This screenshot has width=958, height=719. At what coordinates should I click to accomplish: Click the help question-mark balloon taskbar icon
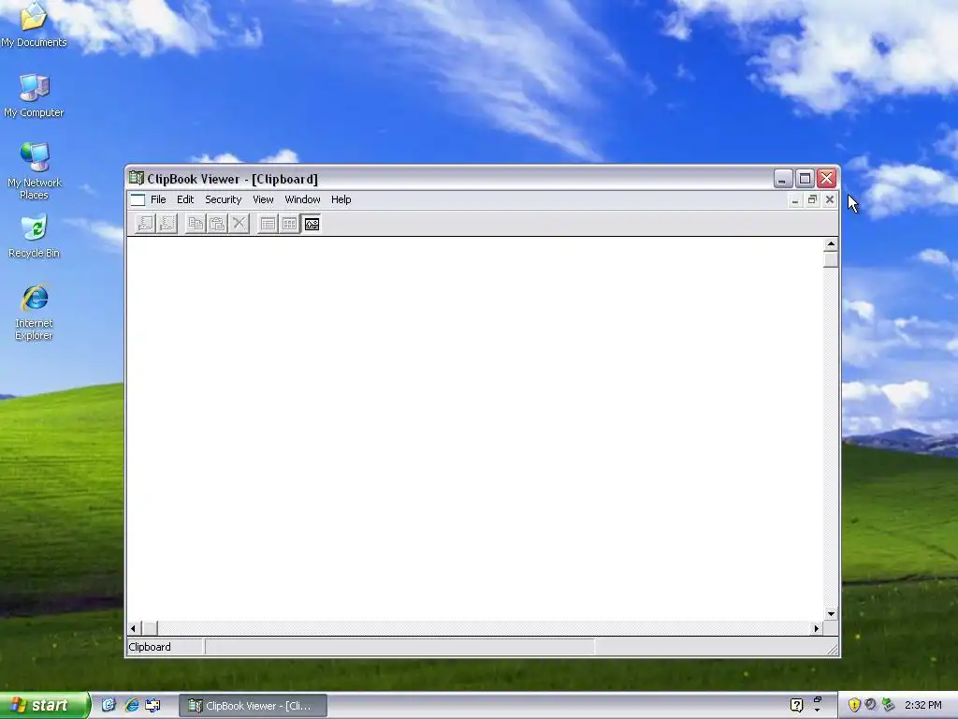(797, 706)
